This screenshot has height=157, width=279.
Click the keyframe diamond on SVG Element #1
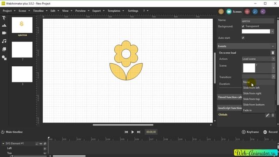pyautogui.click(x=45, y=143)
